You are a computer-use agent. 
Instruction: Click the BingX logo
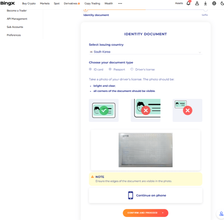click(x=7, y=3)
